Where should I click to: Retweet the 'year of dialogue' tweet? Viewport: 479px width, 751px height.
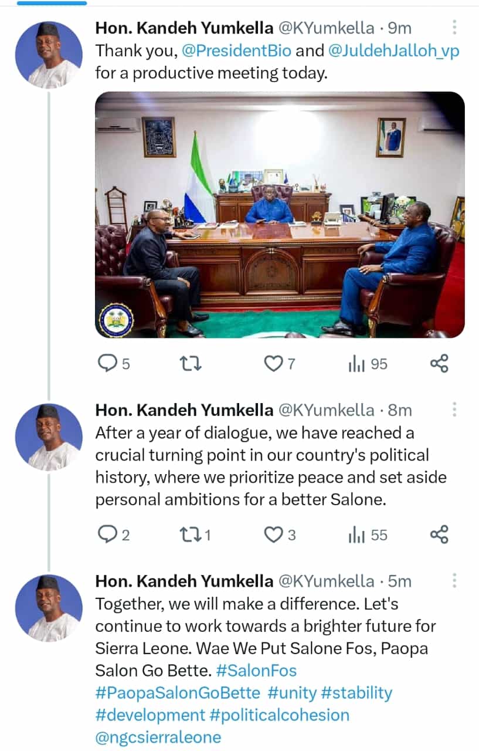(191, 535)
